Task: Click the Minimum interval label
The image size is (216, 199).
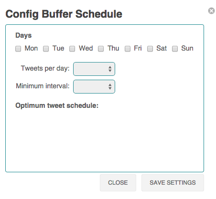Action: coord(43,86)
